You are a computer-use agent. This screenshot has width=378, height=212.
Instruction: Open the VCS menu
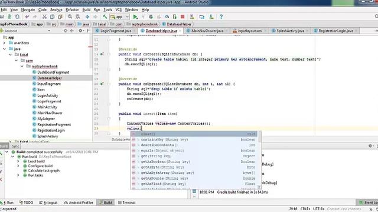point(118,9)
